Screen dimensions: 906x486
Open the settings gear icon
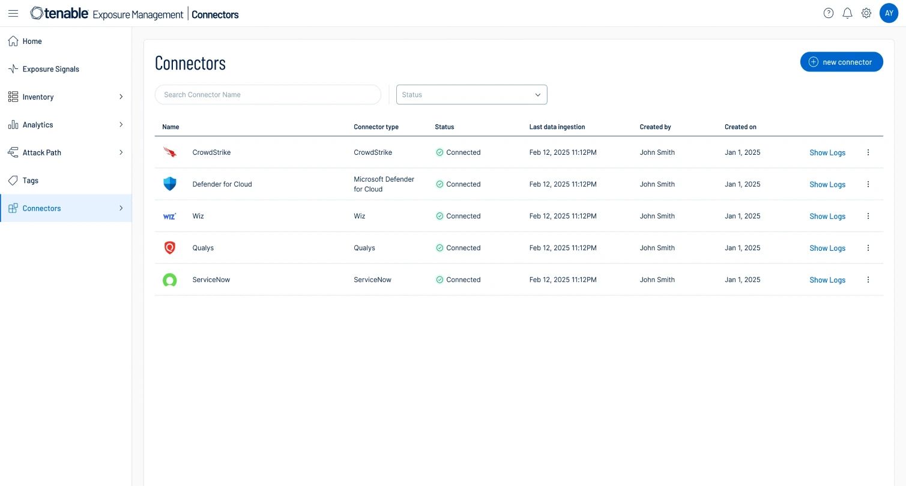(x=866, y=13)
